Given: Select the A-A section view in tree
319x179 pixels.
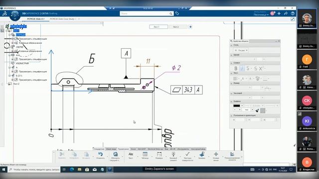Looking at the screenshot, I should (x=18, y=55).
